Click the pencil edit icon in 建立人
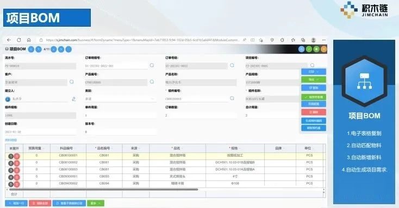Viewport: 399px width, 208px height. [x=73, y=99]
